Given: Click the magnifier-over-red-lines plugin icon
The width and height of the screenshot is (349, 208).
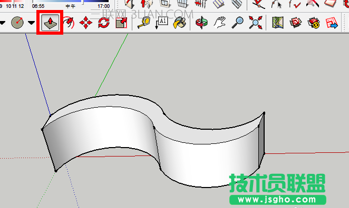Looking at the screenshot, I should pos(312,4).
